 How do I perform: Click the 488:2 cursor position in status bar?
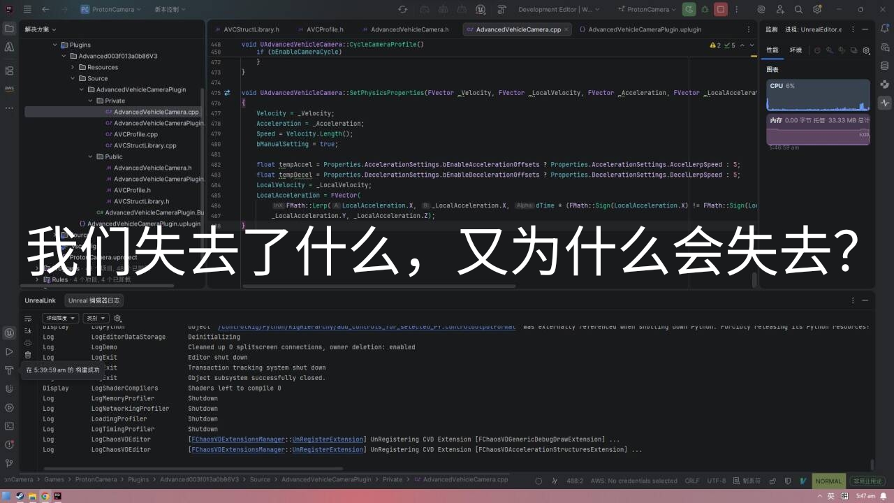coord(572,481)
